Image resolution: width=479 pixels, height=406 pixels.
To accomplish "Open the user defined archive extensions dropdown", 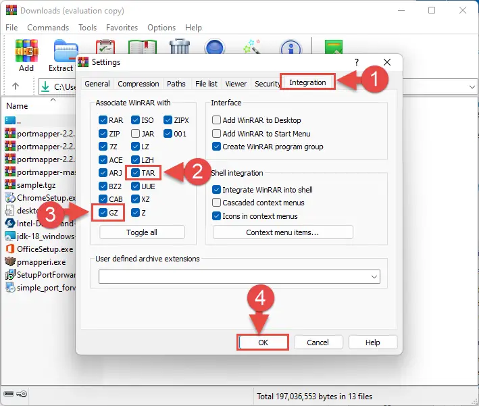I will point(374,277).
